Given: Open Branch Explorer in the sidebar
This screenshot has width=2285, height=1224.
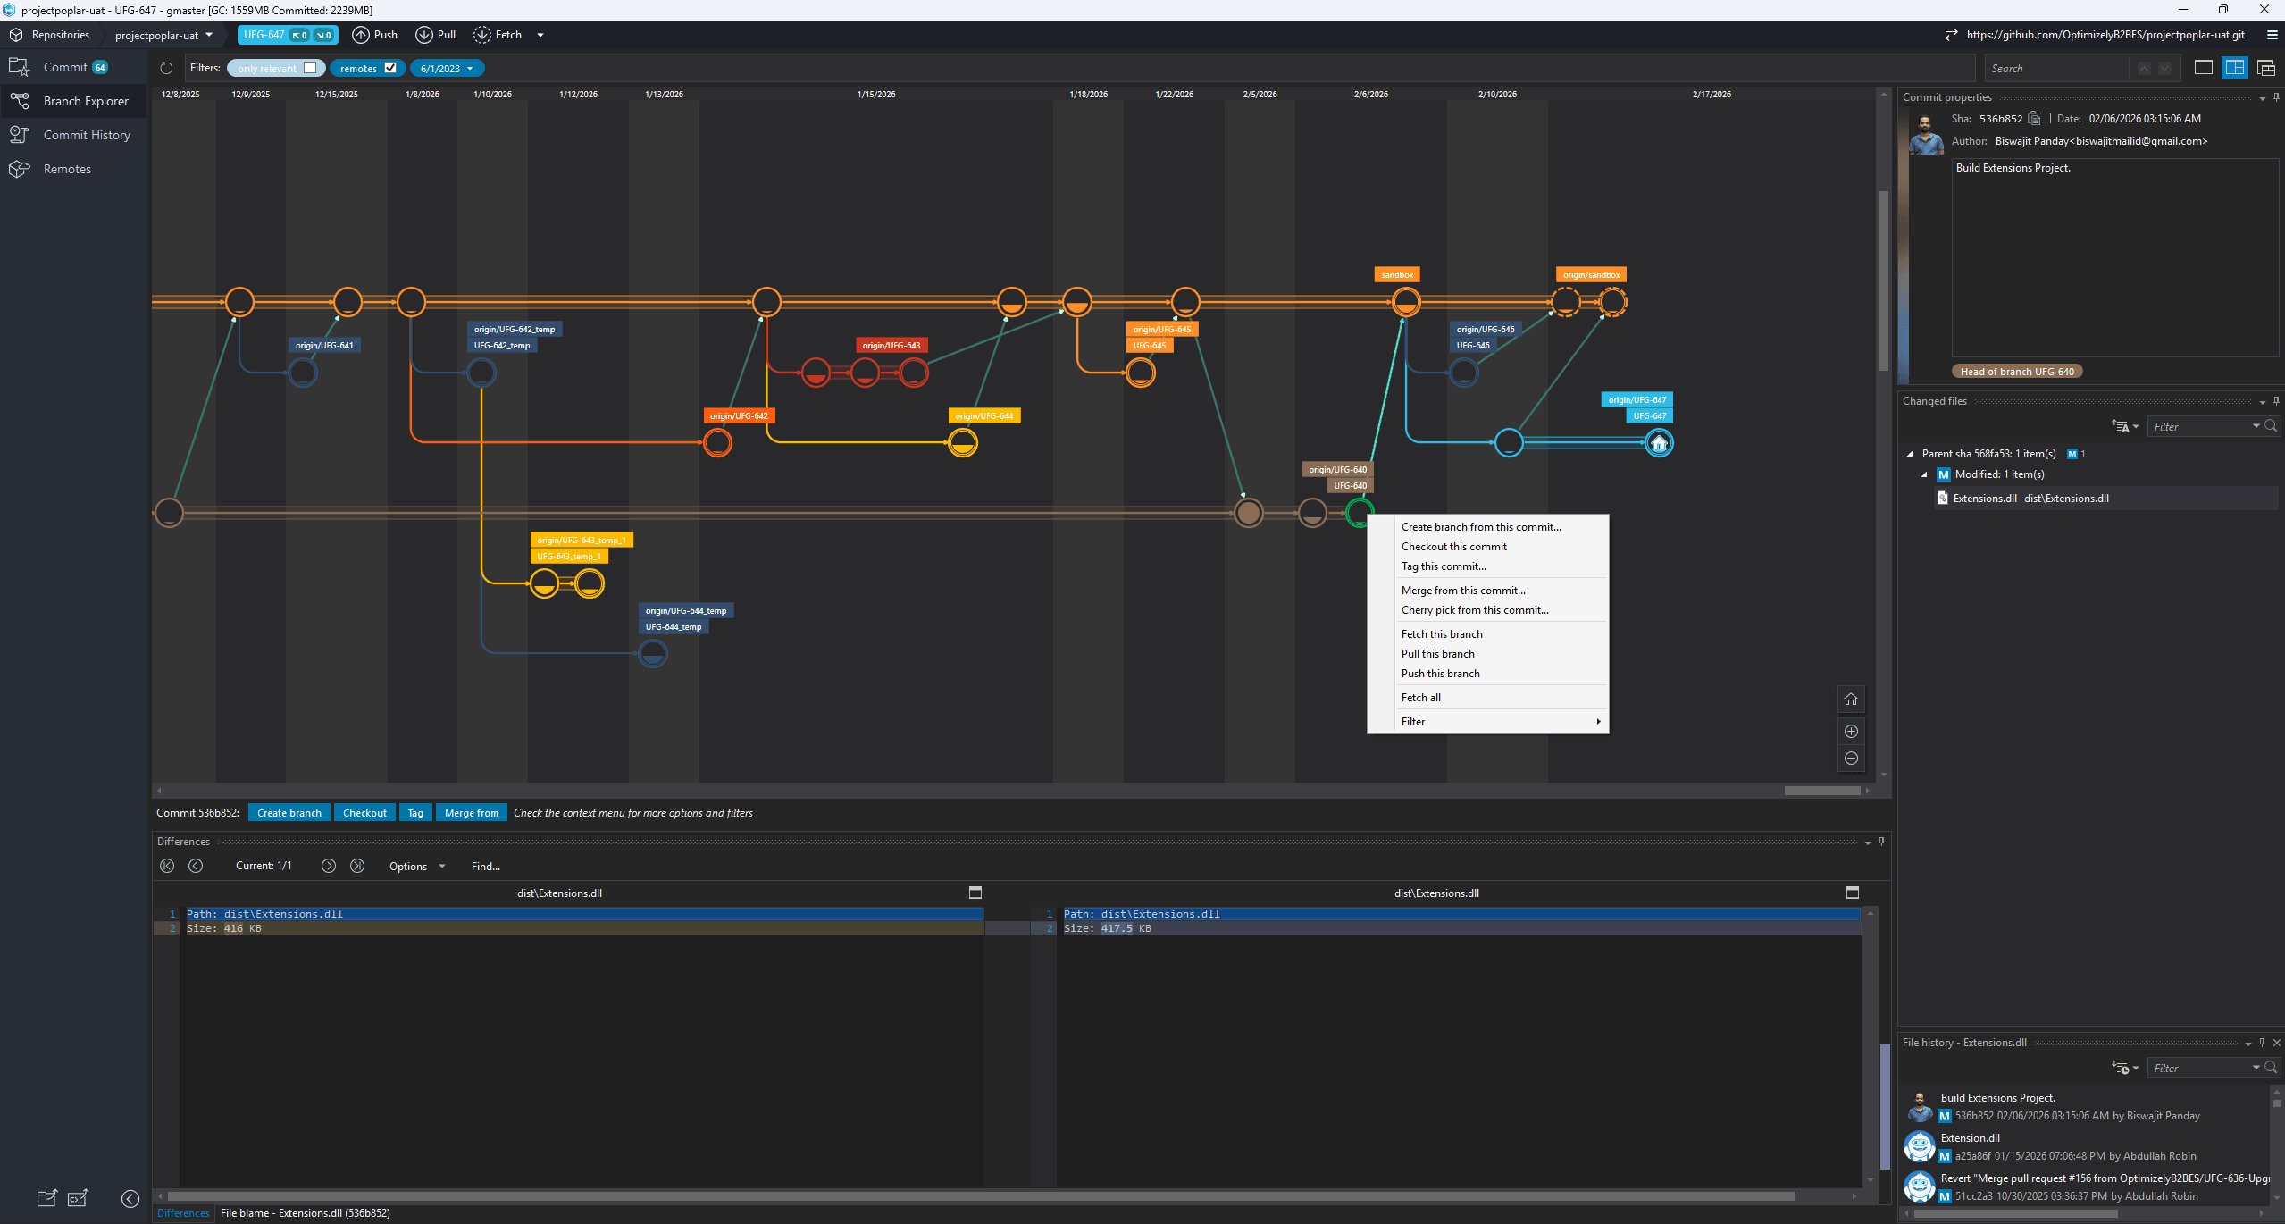Looking at the screenshot, I should 73,101.
